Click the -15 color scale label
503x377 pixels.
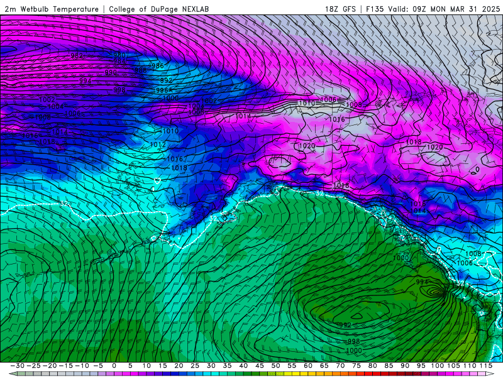66,366
